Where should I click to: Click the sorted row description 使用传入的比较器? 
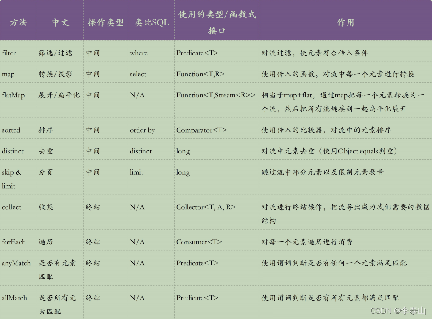click(x=326, y=130)
